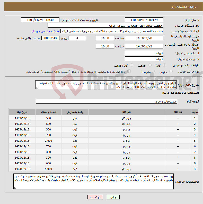203x204 pixels.
Task: Click the remaining time countdown 00:07:48
Action: pyautogui.click(x=50, y=38)
